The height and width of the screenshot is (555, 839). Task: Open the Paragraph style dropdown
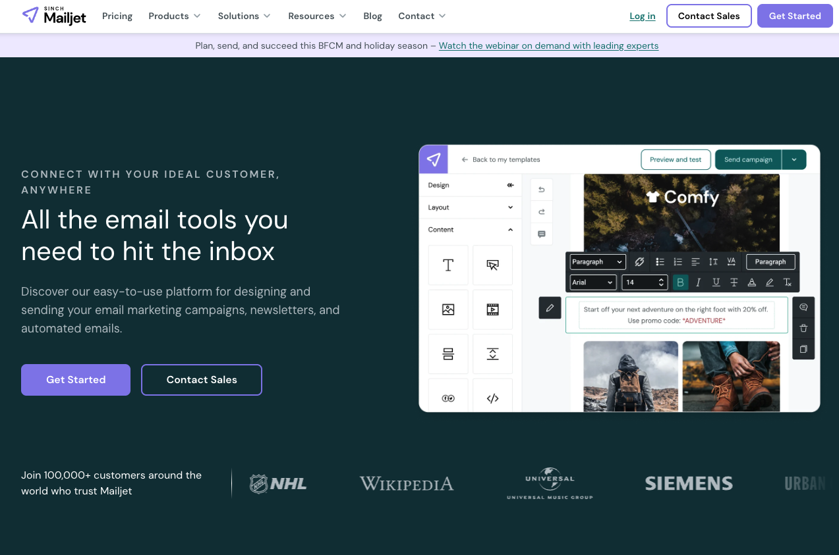pos(596,261)
